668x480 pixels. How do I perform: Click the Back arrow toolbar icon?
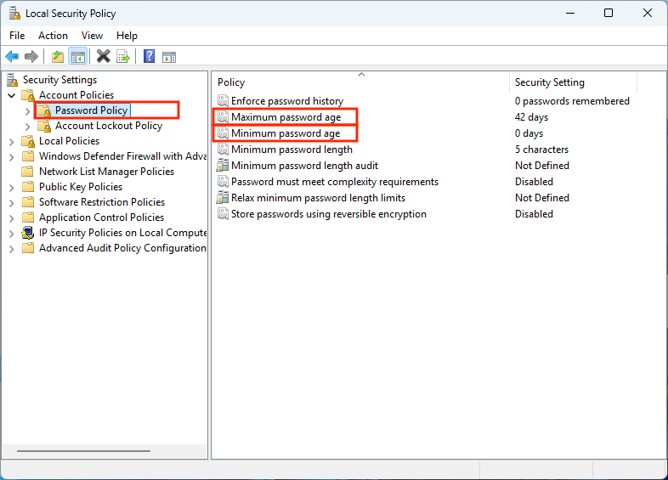tap(12, 56)
